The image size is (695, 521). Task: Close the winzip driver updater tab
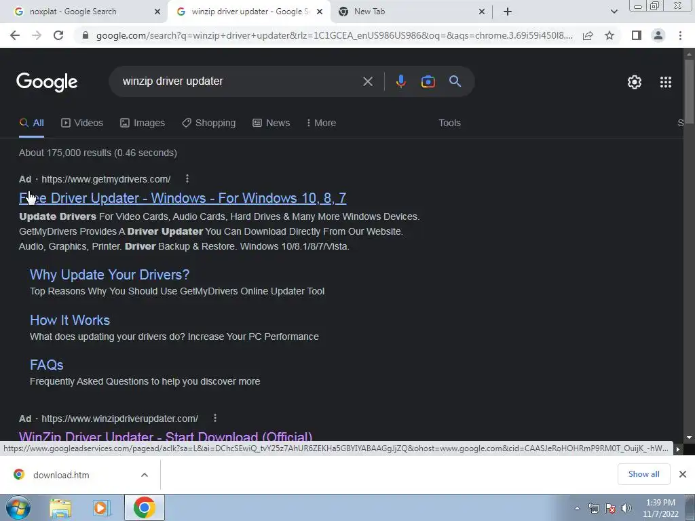pos(320,12)
